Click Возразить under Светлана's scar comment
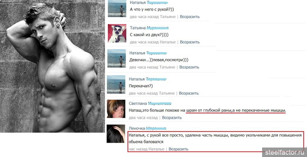The height and width of the screenshot is (157, 307). [x=172, y=118]
